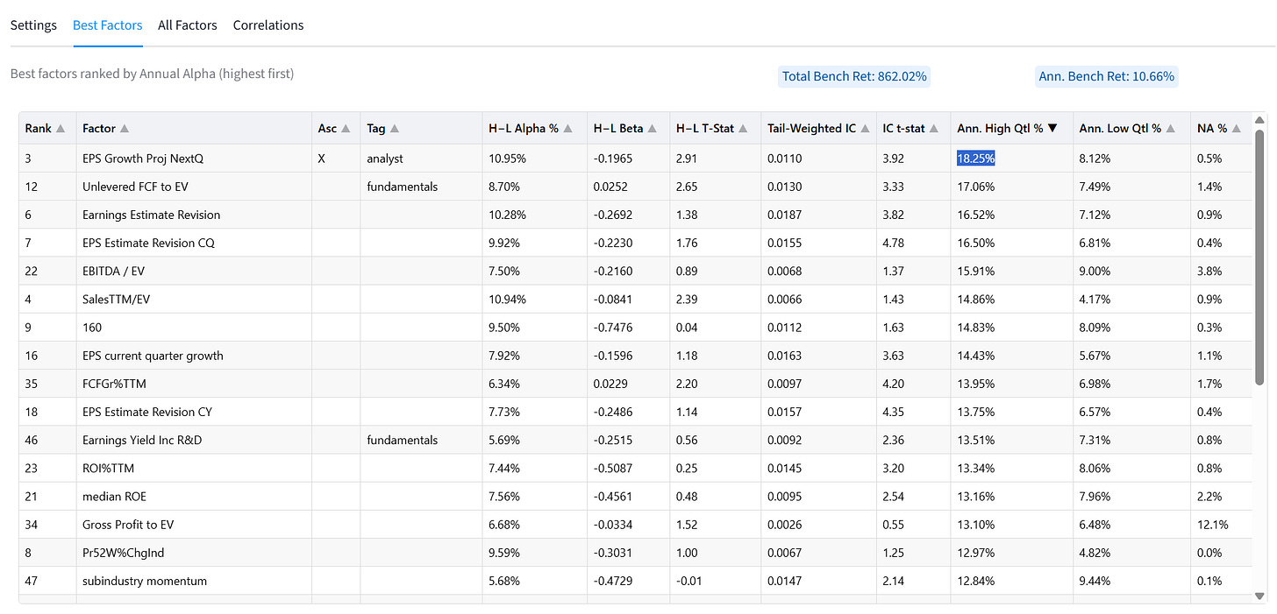The image size is (1277, 614).
Task: Sort by NA % column arrow
Action: point(1237,129)
